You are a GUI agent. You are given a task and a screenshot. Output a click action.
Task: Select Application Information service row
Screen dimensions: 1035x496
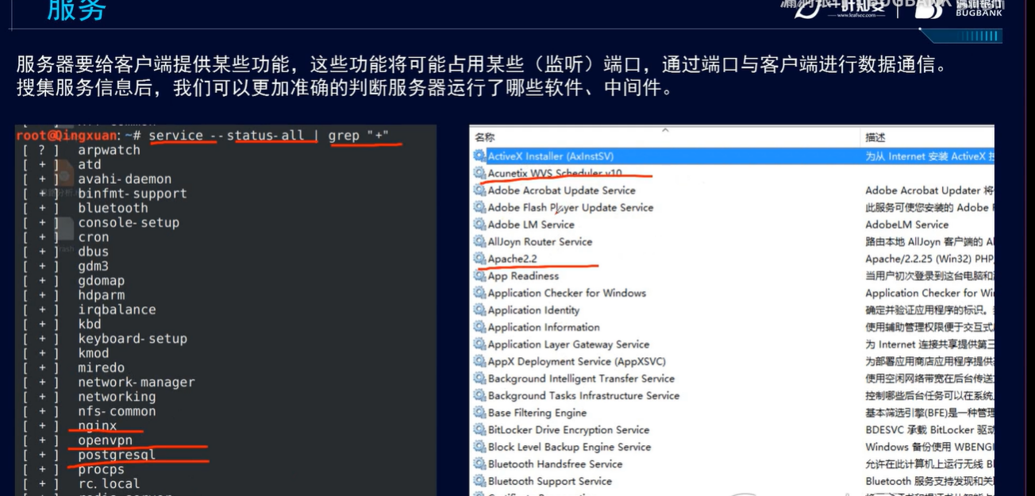click(732, 327)
